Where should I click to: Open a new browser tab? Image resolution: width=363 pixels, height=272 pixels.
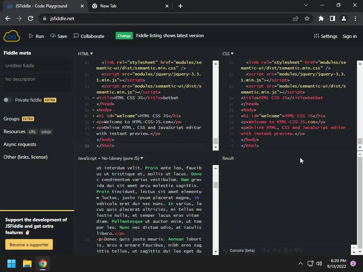point(180,6)
